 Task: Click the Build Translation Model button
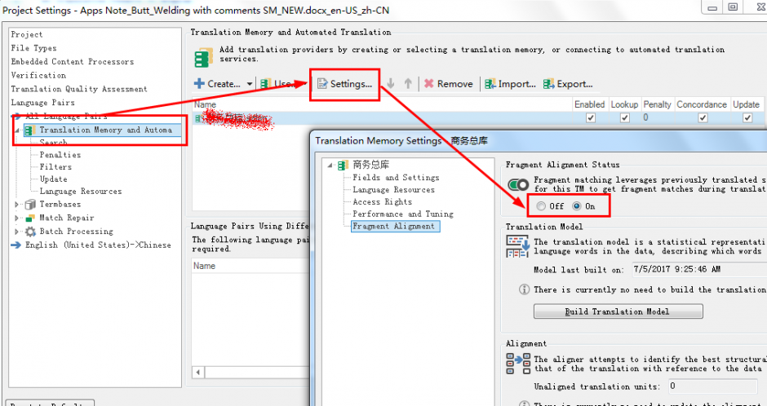[617, 311]
